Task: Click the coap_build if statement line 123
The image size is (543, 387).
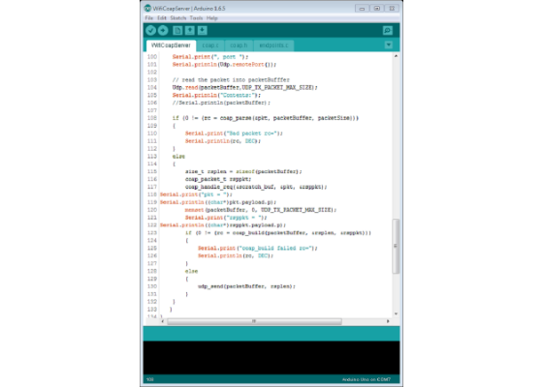Action: click(277, 233)
